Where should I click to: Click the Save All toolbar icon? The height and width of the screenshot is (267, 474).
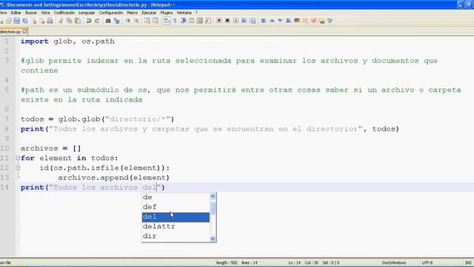[x=25, y=21]
